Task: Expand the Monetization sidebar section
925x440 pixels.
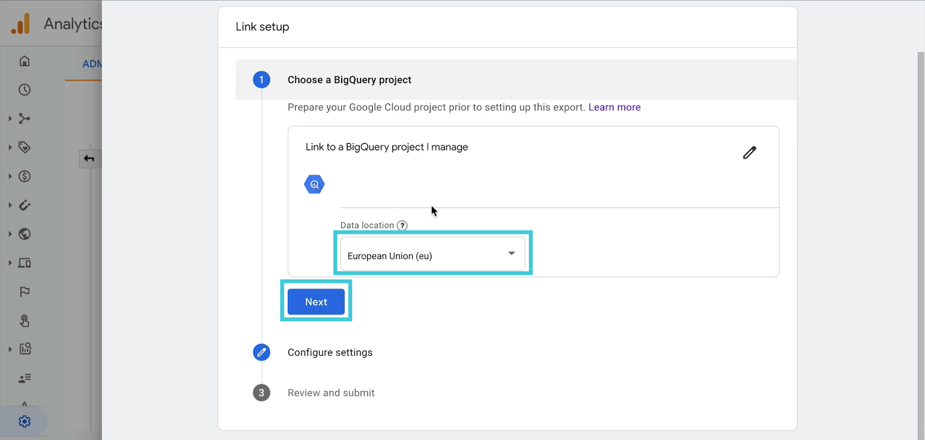Action: coord(10,176)
